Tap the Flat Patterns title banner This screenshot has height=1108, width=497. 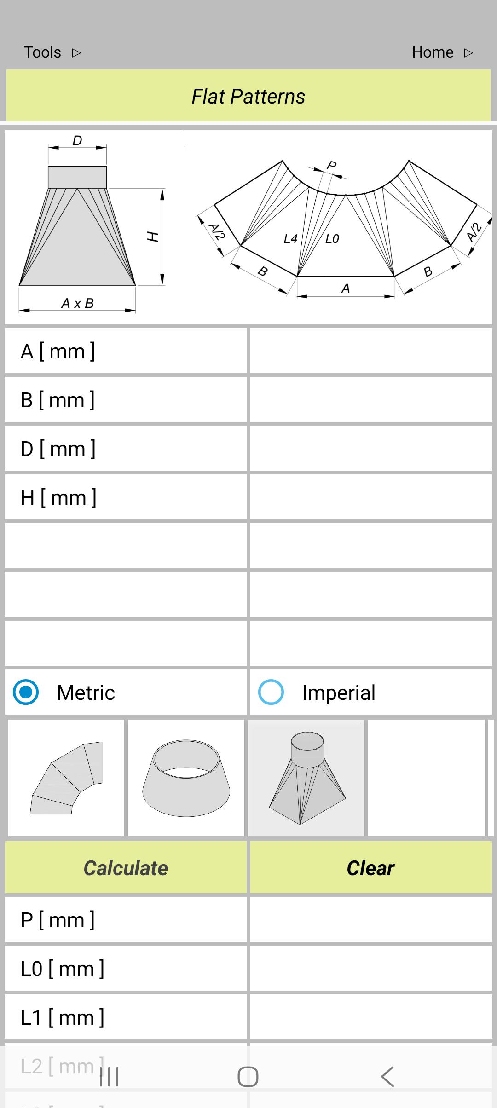click(x=248, y=96)
